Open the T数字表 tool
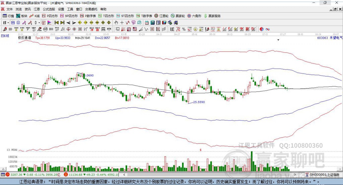343x185 pixels. pyautogui.click(x=144, y=16)
